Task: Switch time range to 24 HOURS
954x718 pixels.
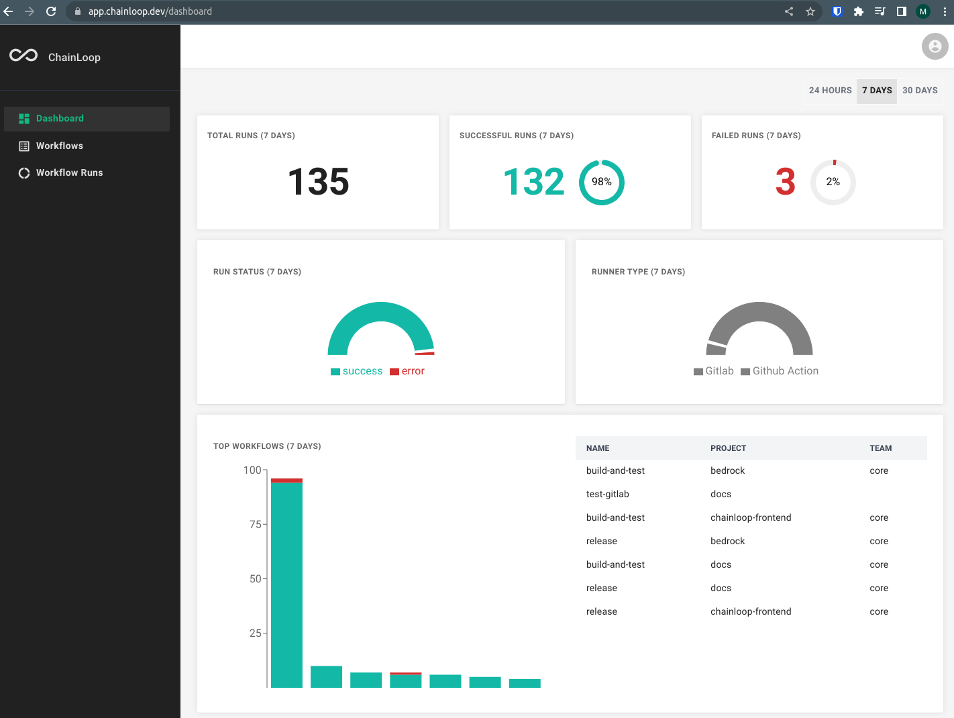Action: tap(830, 91)
